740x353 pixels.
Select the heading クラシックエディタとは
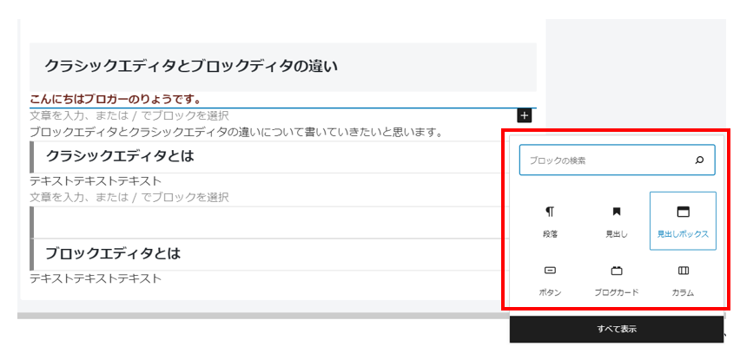(x=120, y=156)
